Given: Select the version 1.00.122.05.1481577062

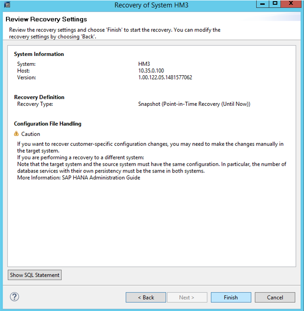Looking at the screenshot, I should 165,77.
